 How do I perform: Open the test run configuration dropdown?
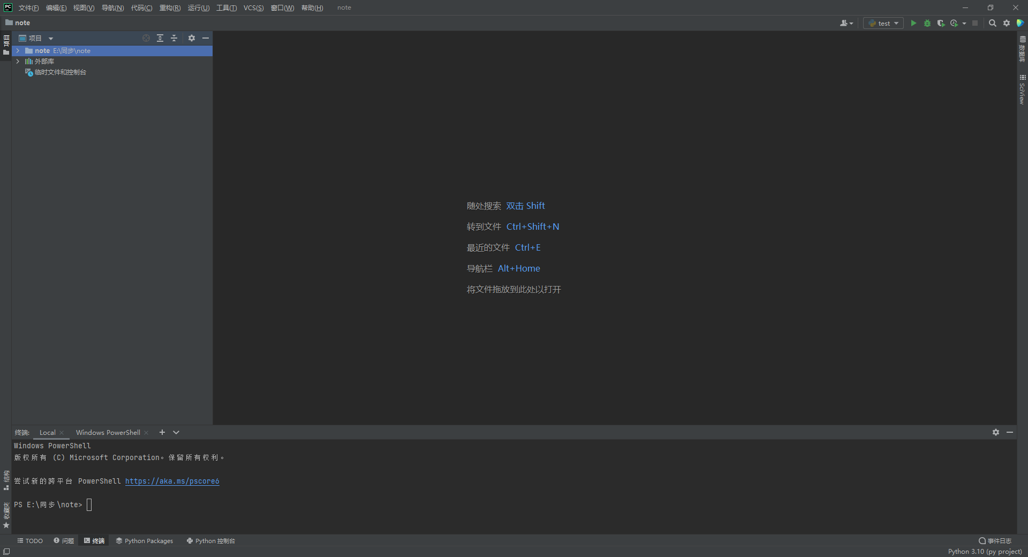(883, 23)
